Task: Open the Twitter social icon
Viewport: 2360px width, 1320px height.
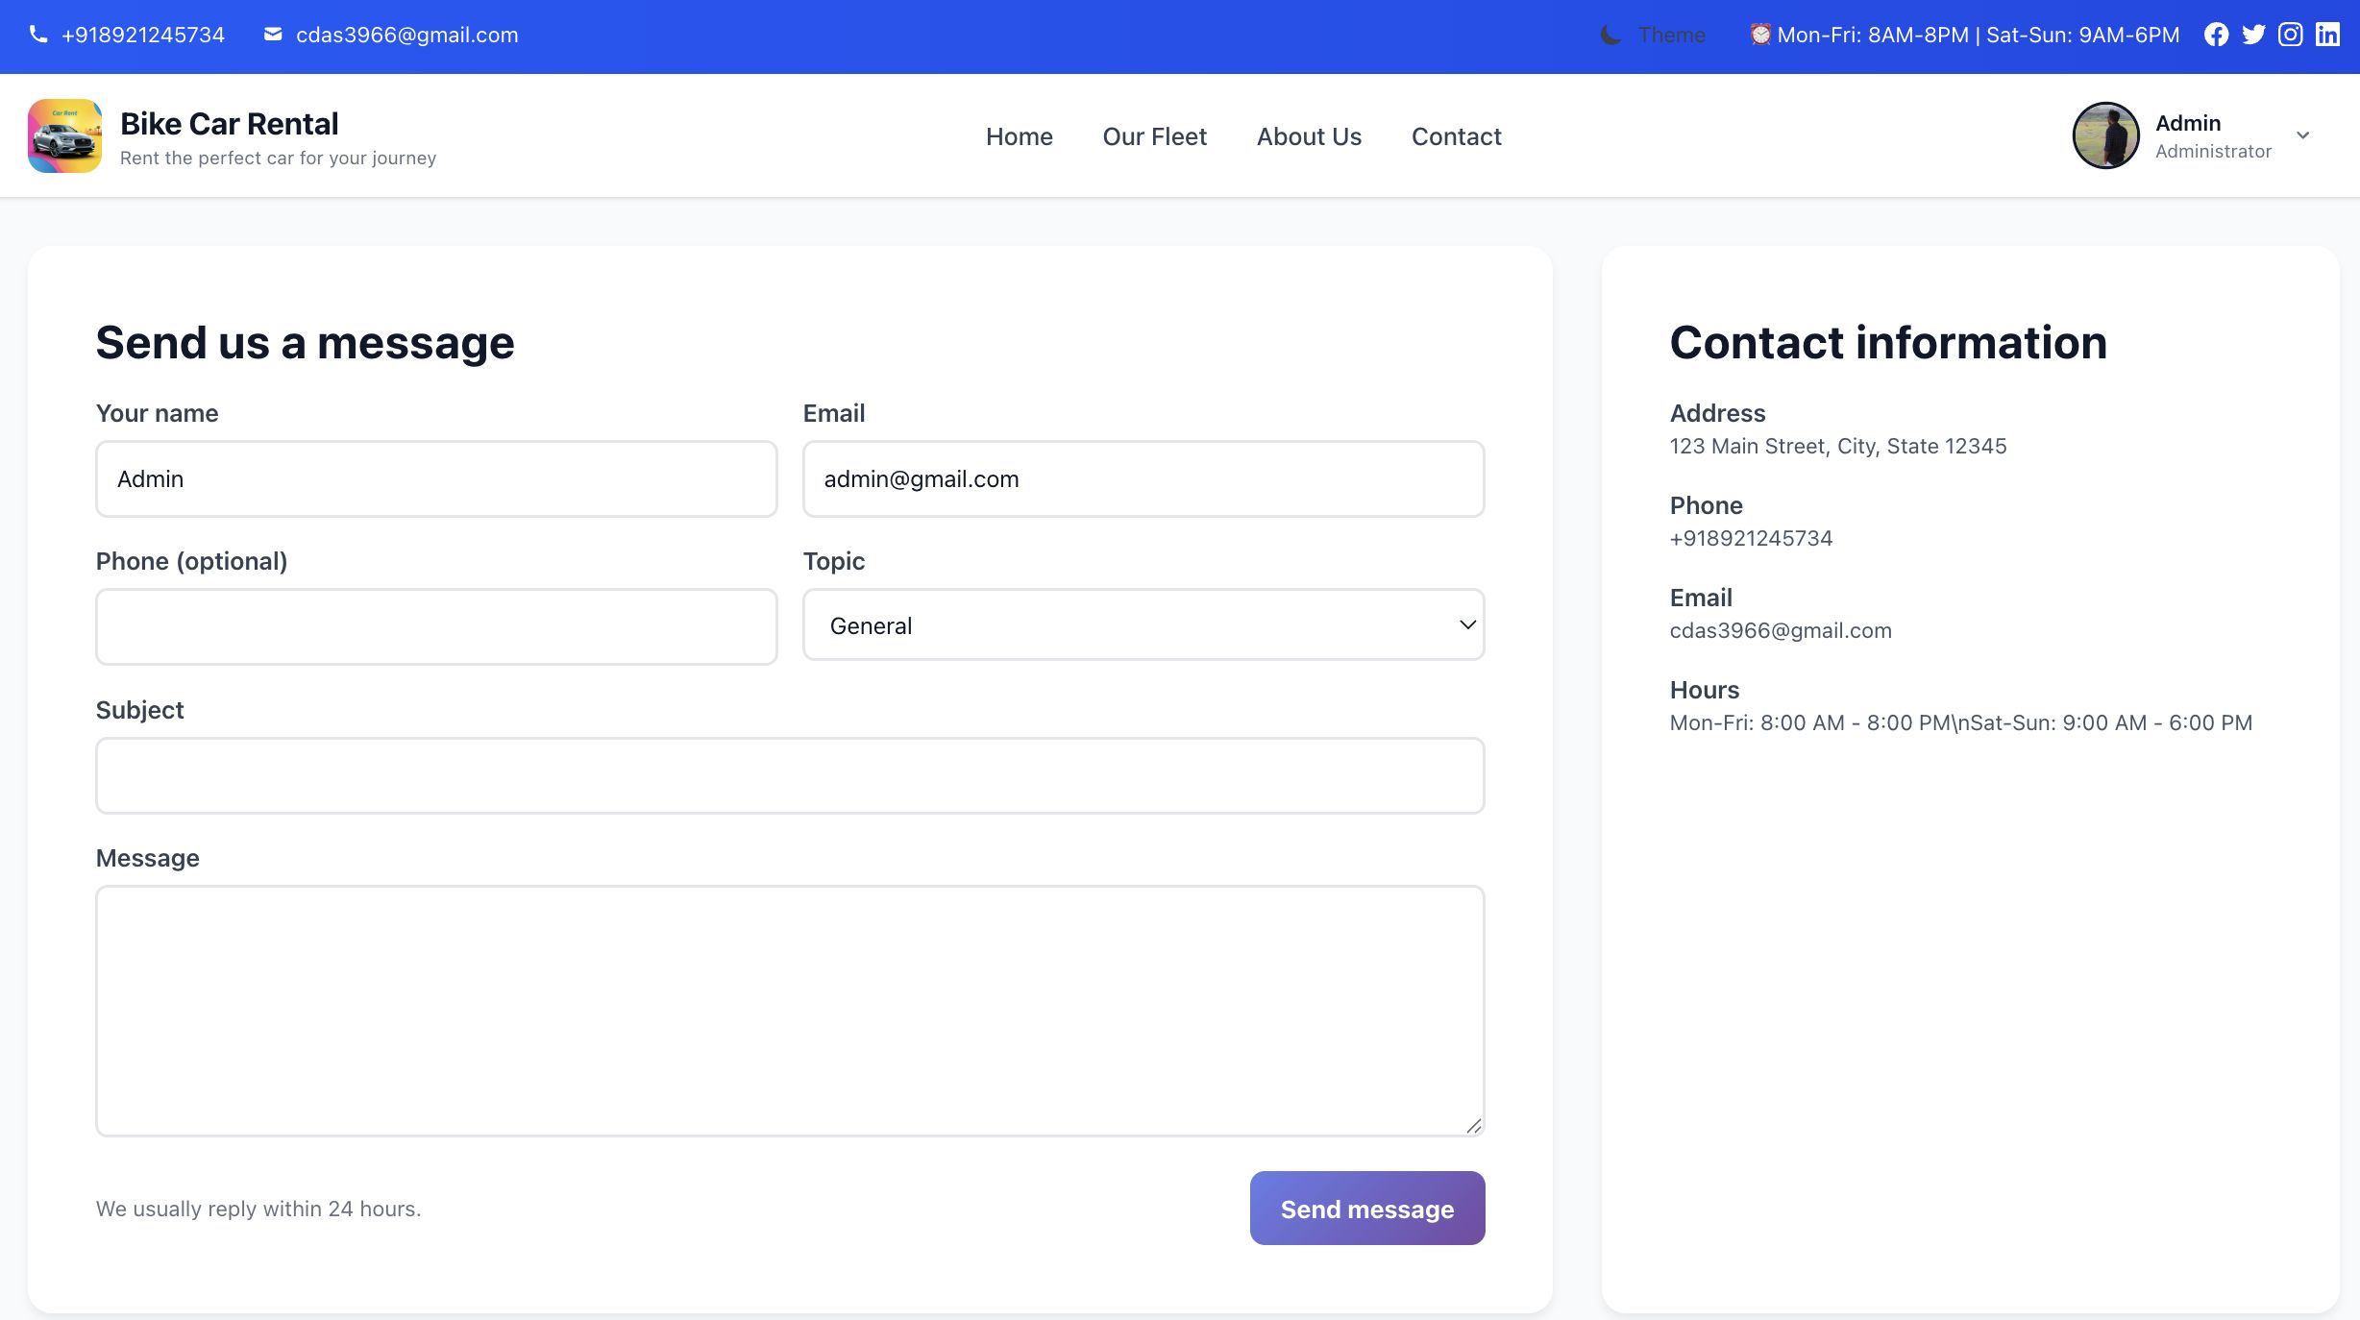Action: point(2253,36)
